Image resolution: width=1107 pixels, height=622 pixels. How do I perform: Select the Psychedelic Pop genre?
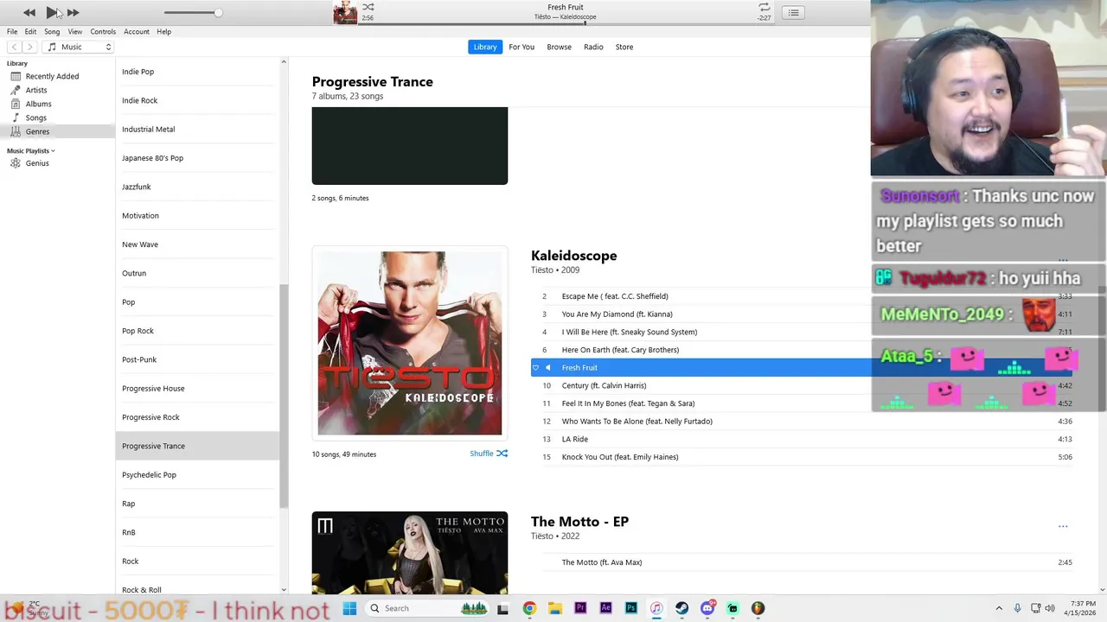coord(149,475)
